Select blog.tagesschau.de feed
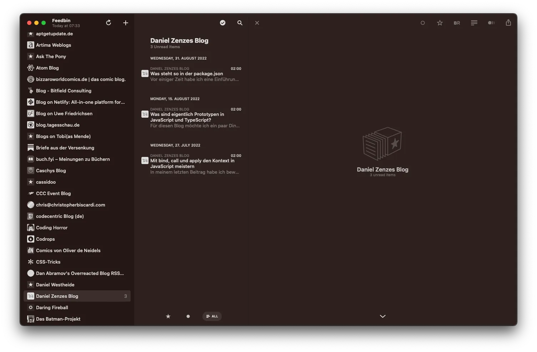The height and width of the screenshot is (352, 537). coord(77,125)
